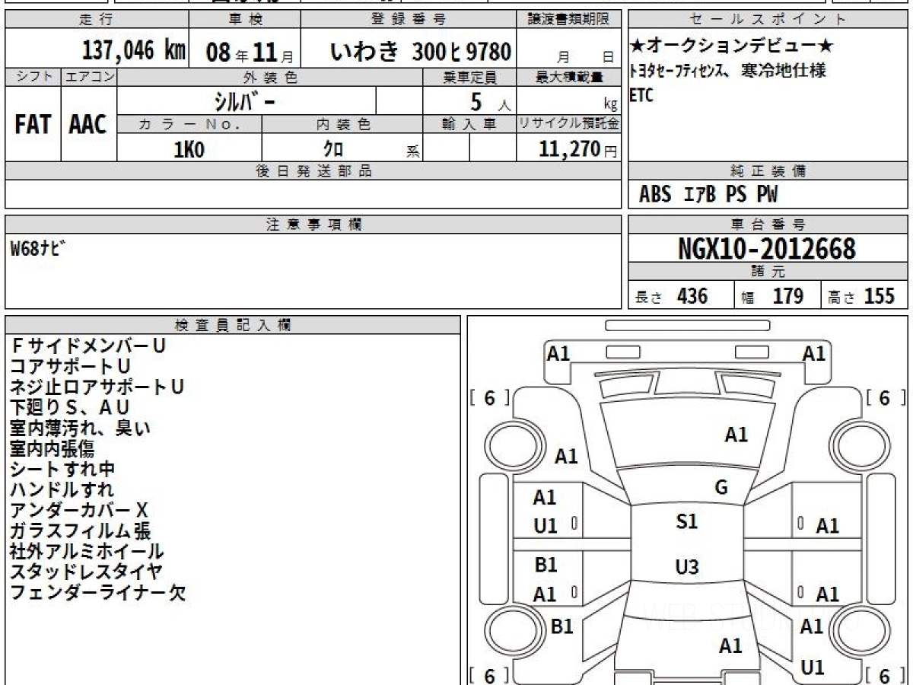Click the スタッドレスタイヤ note
The width and height of the screenshot is (913, 685).
(86, 572)
